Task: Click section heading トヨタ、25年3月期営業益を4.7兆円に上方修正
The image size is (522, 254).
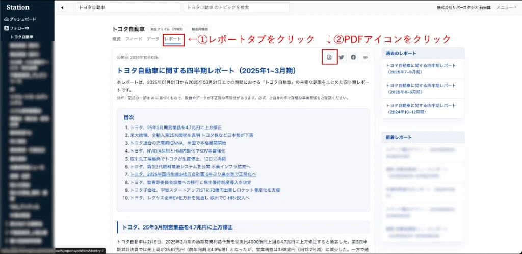Action: point(177,227)
